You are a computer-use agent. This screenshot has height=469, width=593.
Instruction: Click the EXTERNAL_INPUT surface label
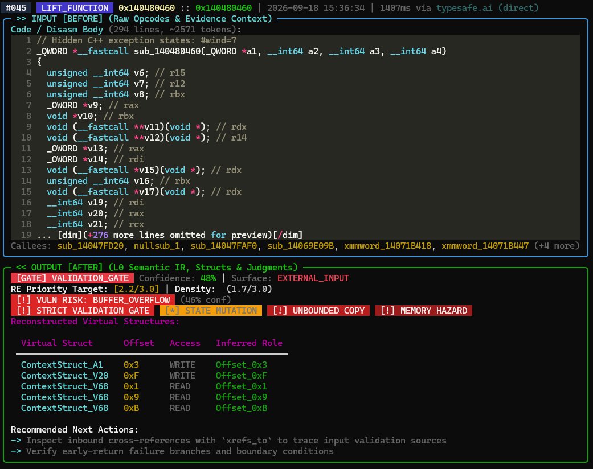click(313, 278)
